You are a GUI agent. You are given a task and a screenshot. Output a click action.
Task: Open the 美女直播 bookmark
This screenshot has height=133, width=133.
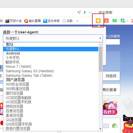click(32, 21)
